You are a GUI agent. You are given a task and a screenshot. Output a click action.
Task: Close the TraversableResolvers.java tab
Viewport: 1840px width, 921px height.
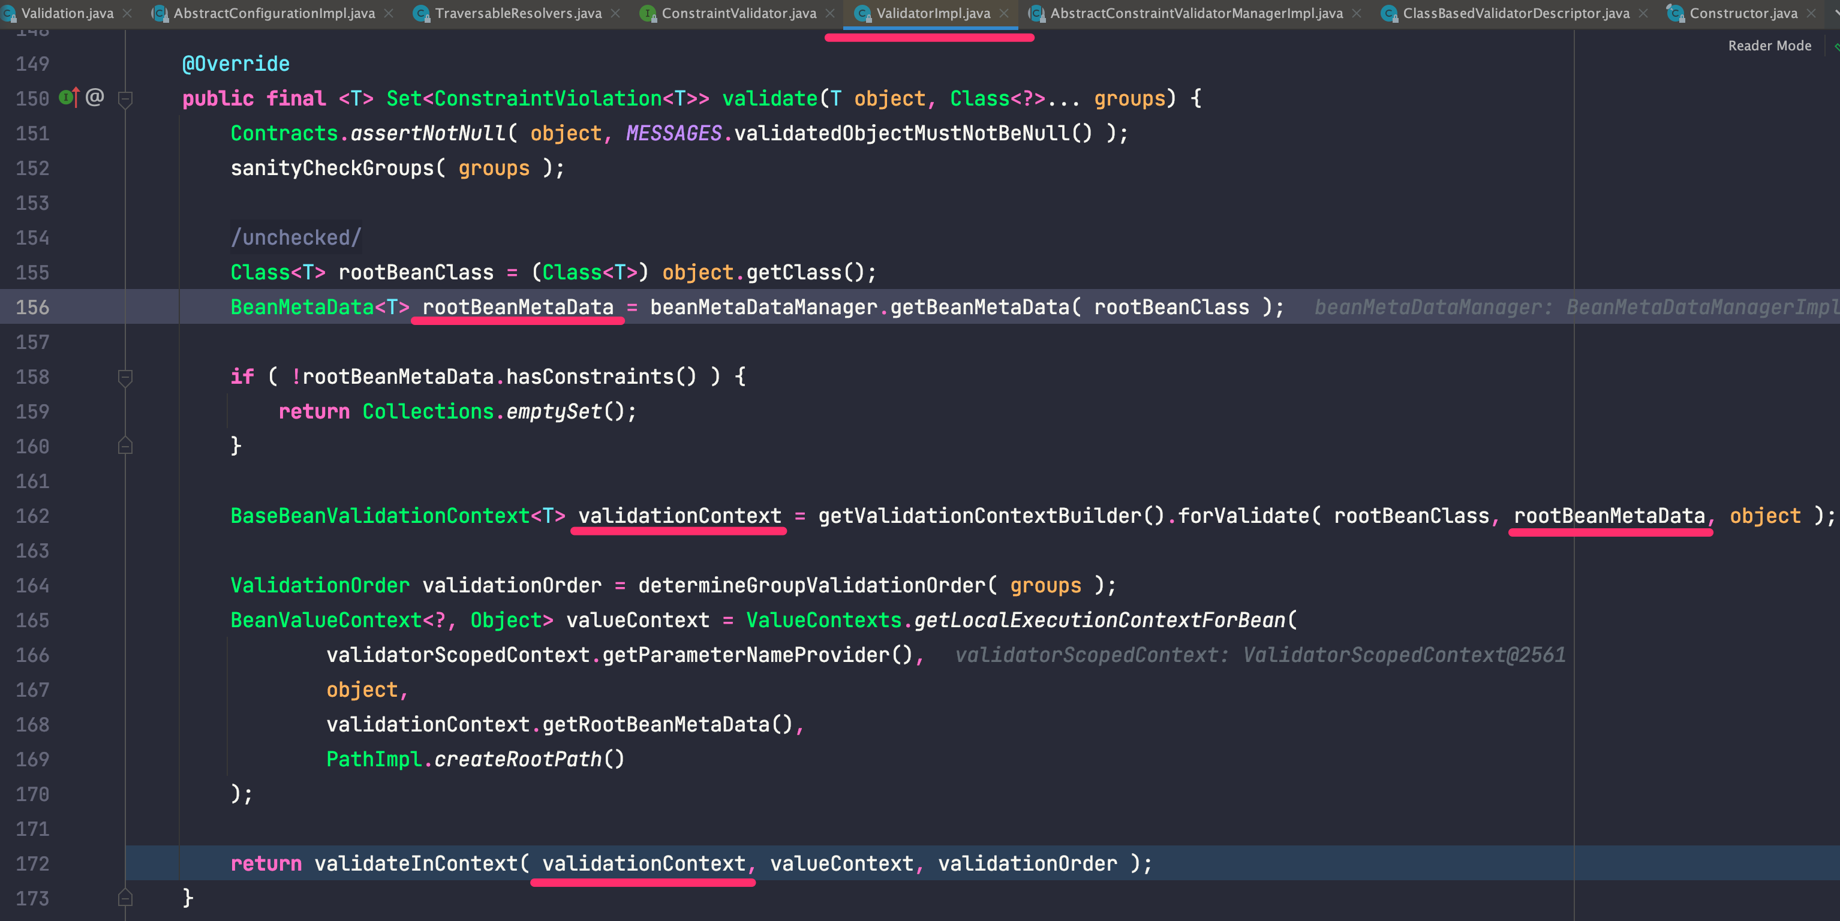615,13
